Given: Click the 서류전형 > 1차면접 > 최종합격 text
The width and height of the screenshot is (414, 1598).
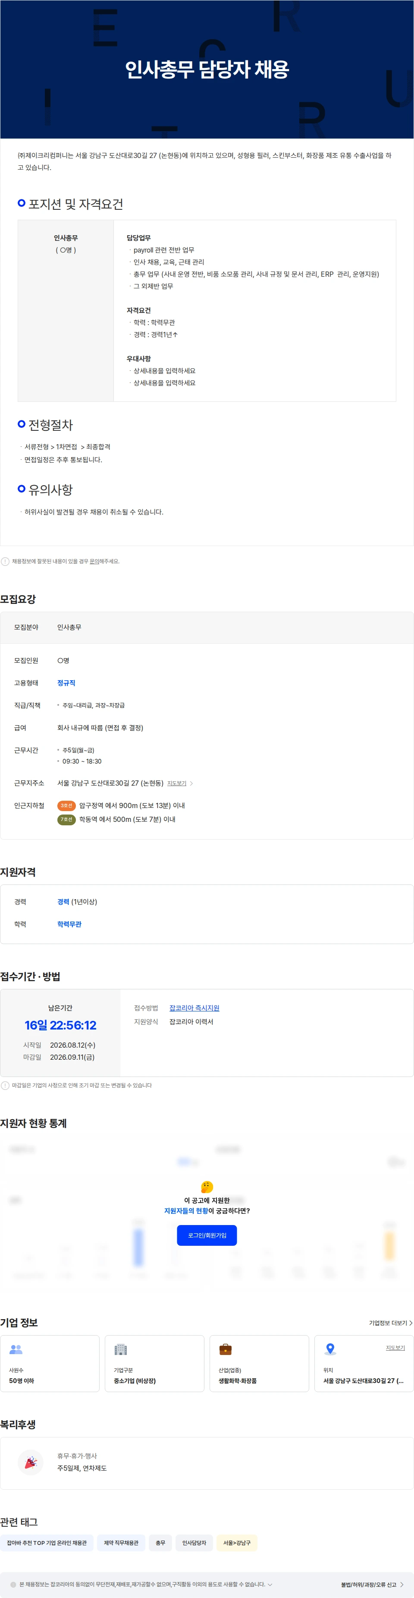Looking at the screenshot, I should tap(67, 446).
